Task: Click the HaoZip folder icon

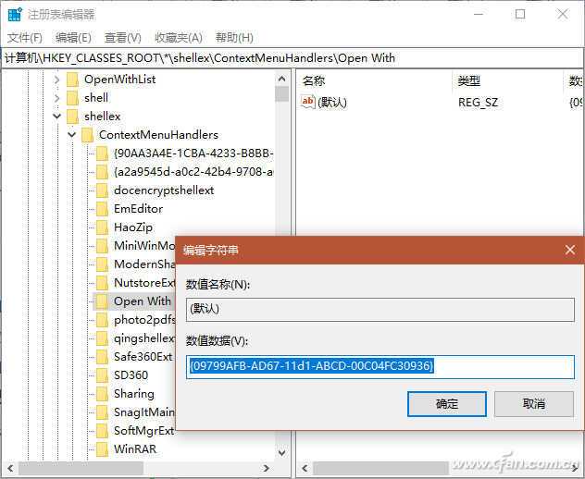Action: click(x=103, y=227)
